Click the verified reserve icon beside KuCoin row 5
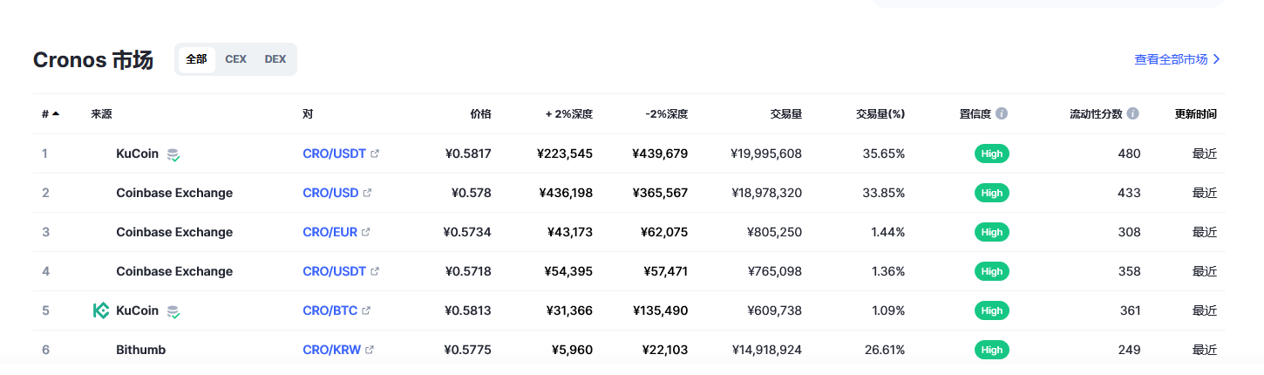Screen dimensions: 1264x375 (173, 311)
